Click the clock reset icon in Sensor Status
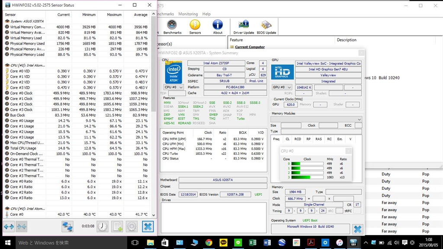Viewport: 443px width, 249px height. [103, 226]
